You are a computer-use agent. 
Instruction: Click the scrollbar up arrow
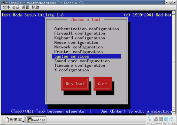pos(174,12)
